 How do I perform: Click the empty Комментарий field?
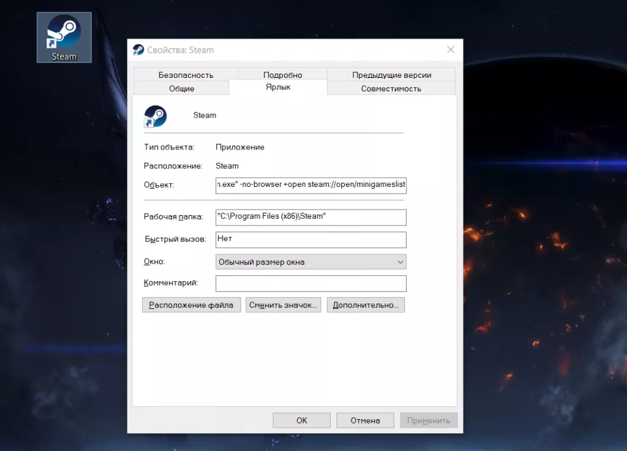[311, 283]
